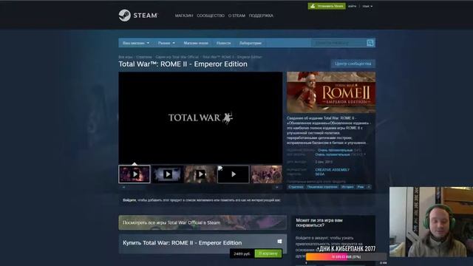The height and width of the screenshot is (266, 473).
Task: Click the magnifying glass search icon
Action: [370, 43]
